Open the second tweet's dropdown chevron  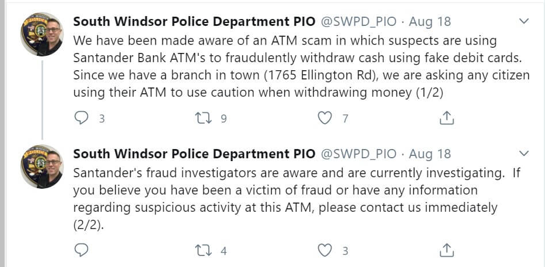pos(524,153)
